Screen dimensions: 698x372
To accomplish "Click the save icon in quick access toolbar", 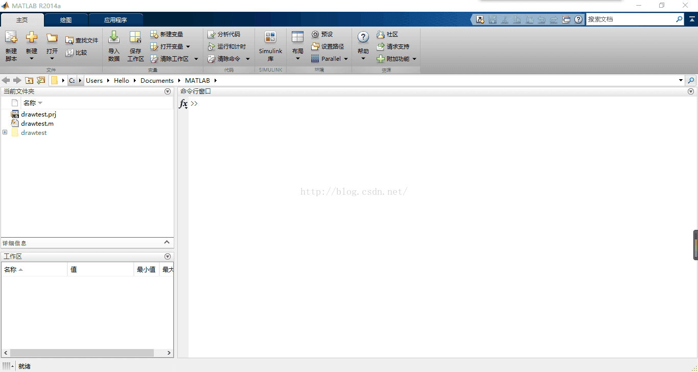I will [493, 19].
